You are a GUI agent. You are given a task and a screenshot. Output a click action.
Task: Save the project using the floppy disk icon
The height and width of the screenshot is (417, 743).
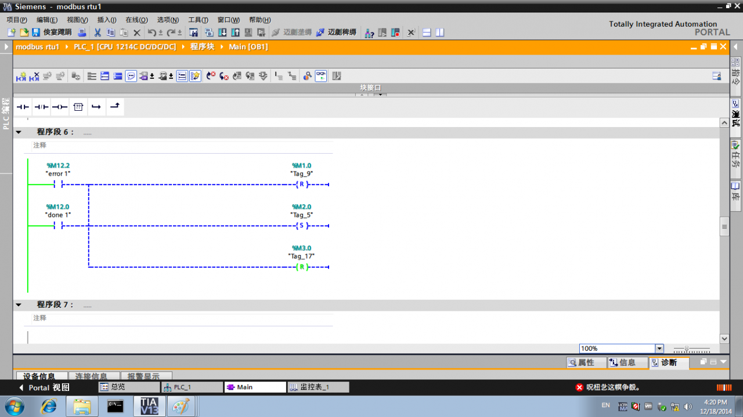(36, 32)
